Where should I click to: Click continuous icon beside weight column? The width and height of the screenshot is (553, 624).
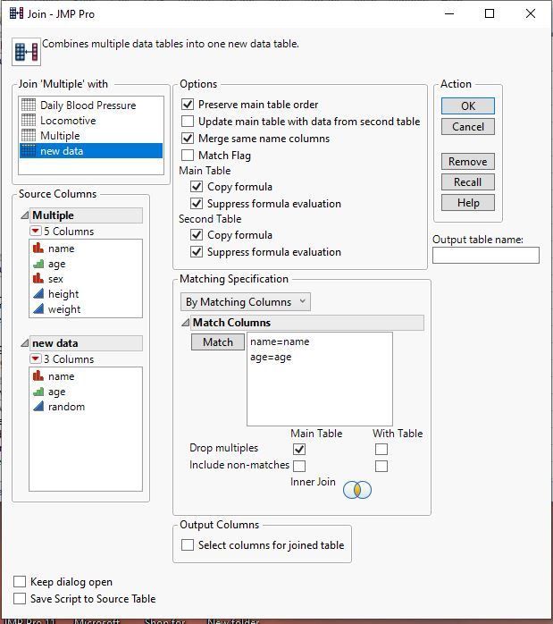(38, 308)
